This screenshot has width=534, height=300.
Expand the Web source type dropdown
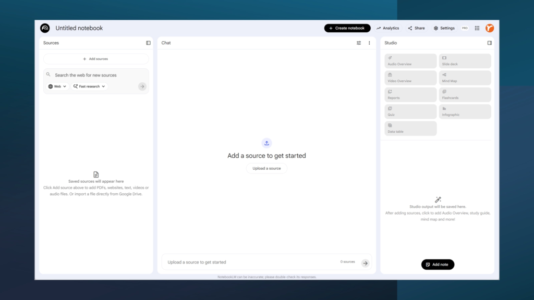click(57, 86)
